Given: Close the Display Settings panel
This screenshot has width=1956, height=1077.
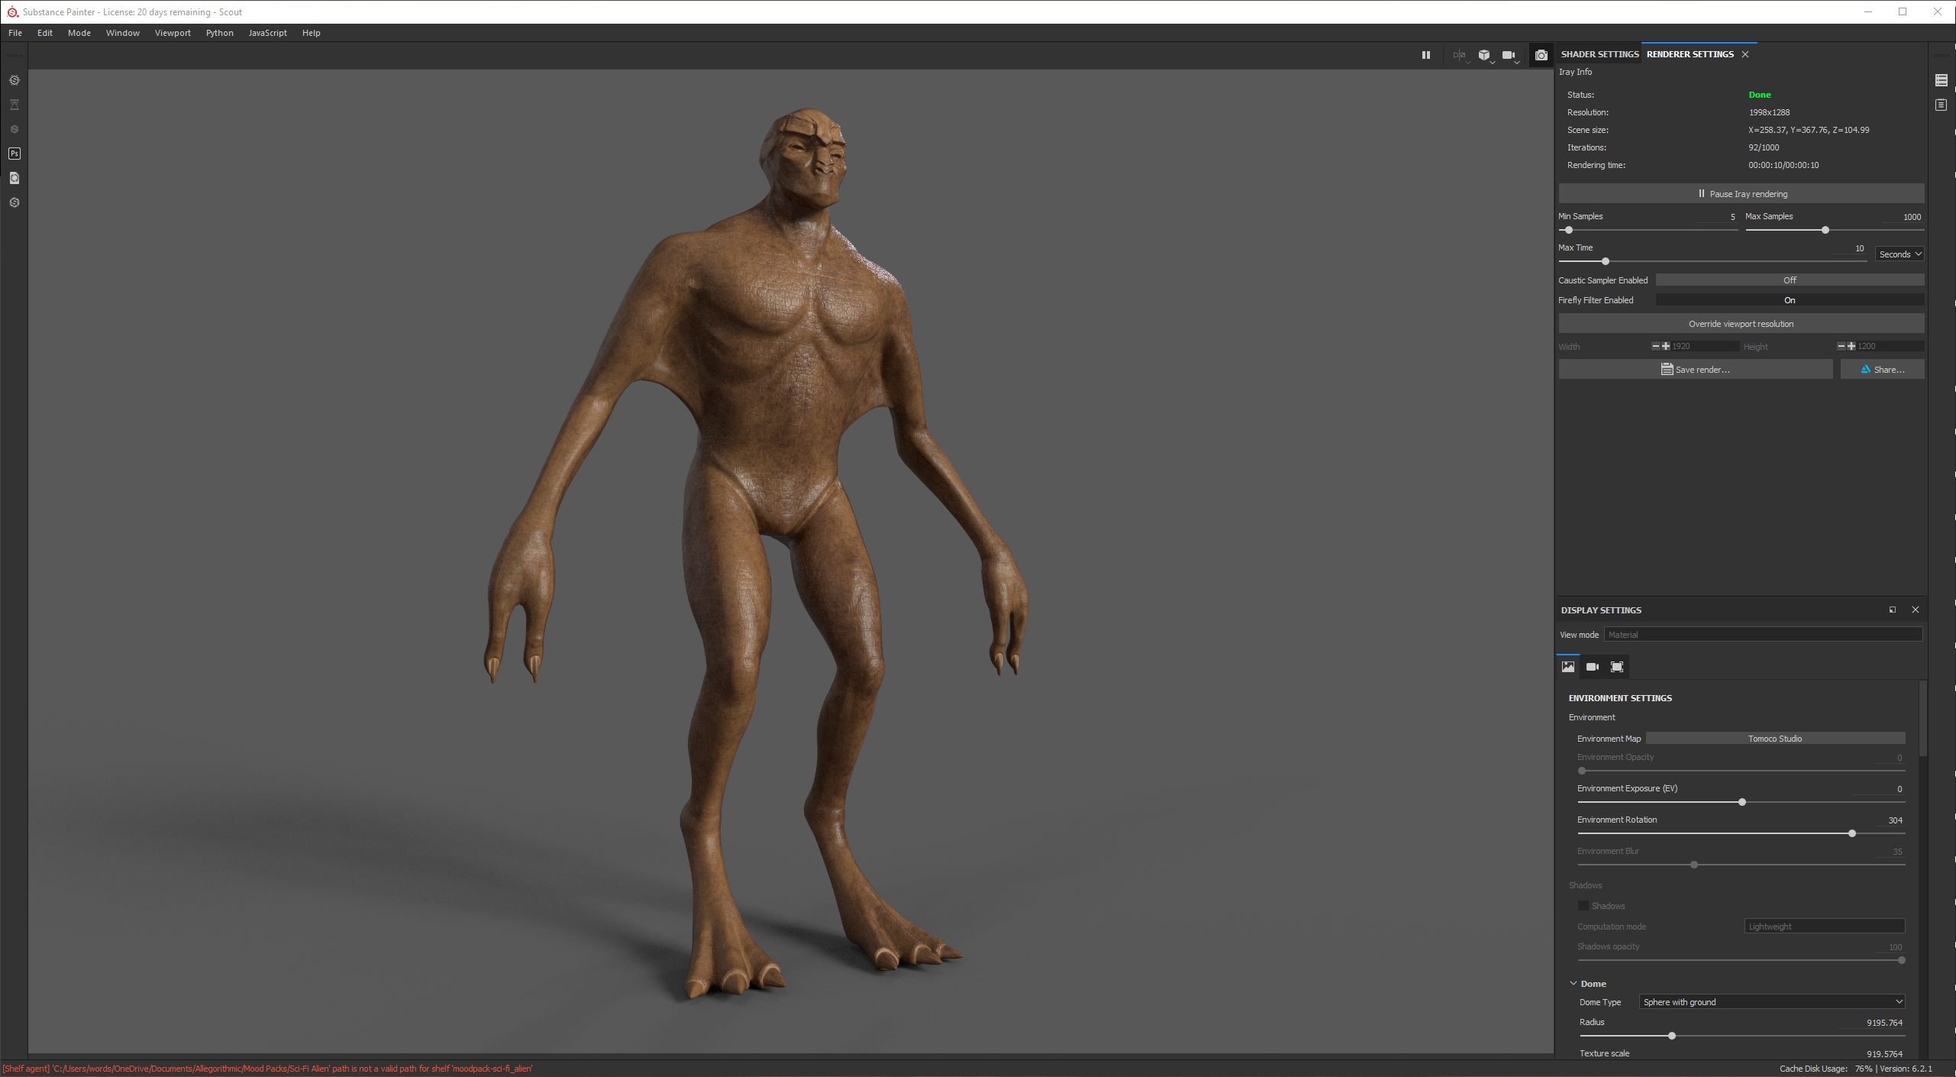Looking at the screenshot, I should pos(1916,610).
